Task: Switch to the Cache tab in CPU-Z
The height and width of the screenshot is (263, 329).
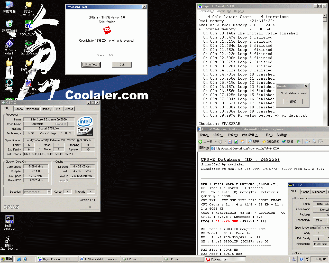Action: pos(19,109)
